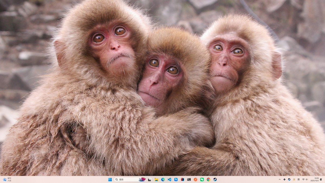Open the Terminal from the taskbar
Screen dimensions: 325x183
pos(189,179)
